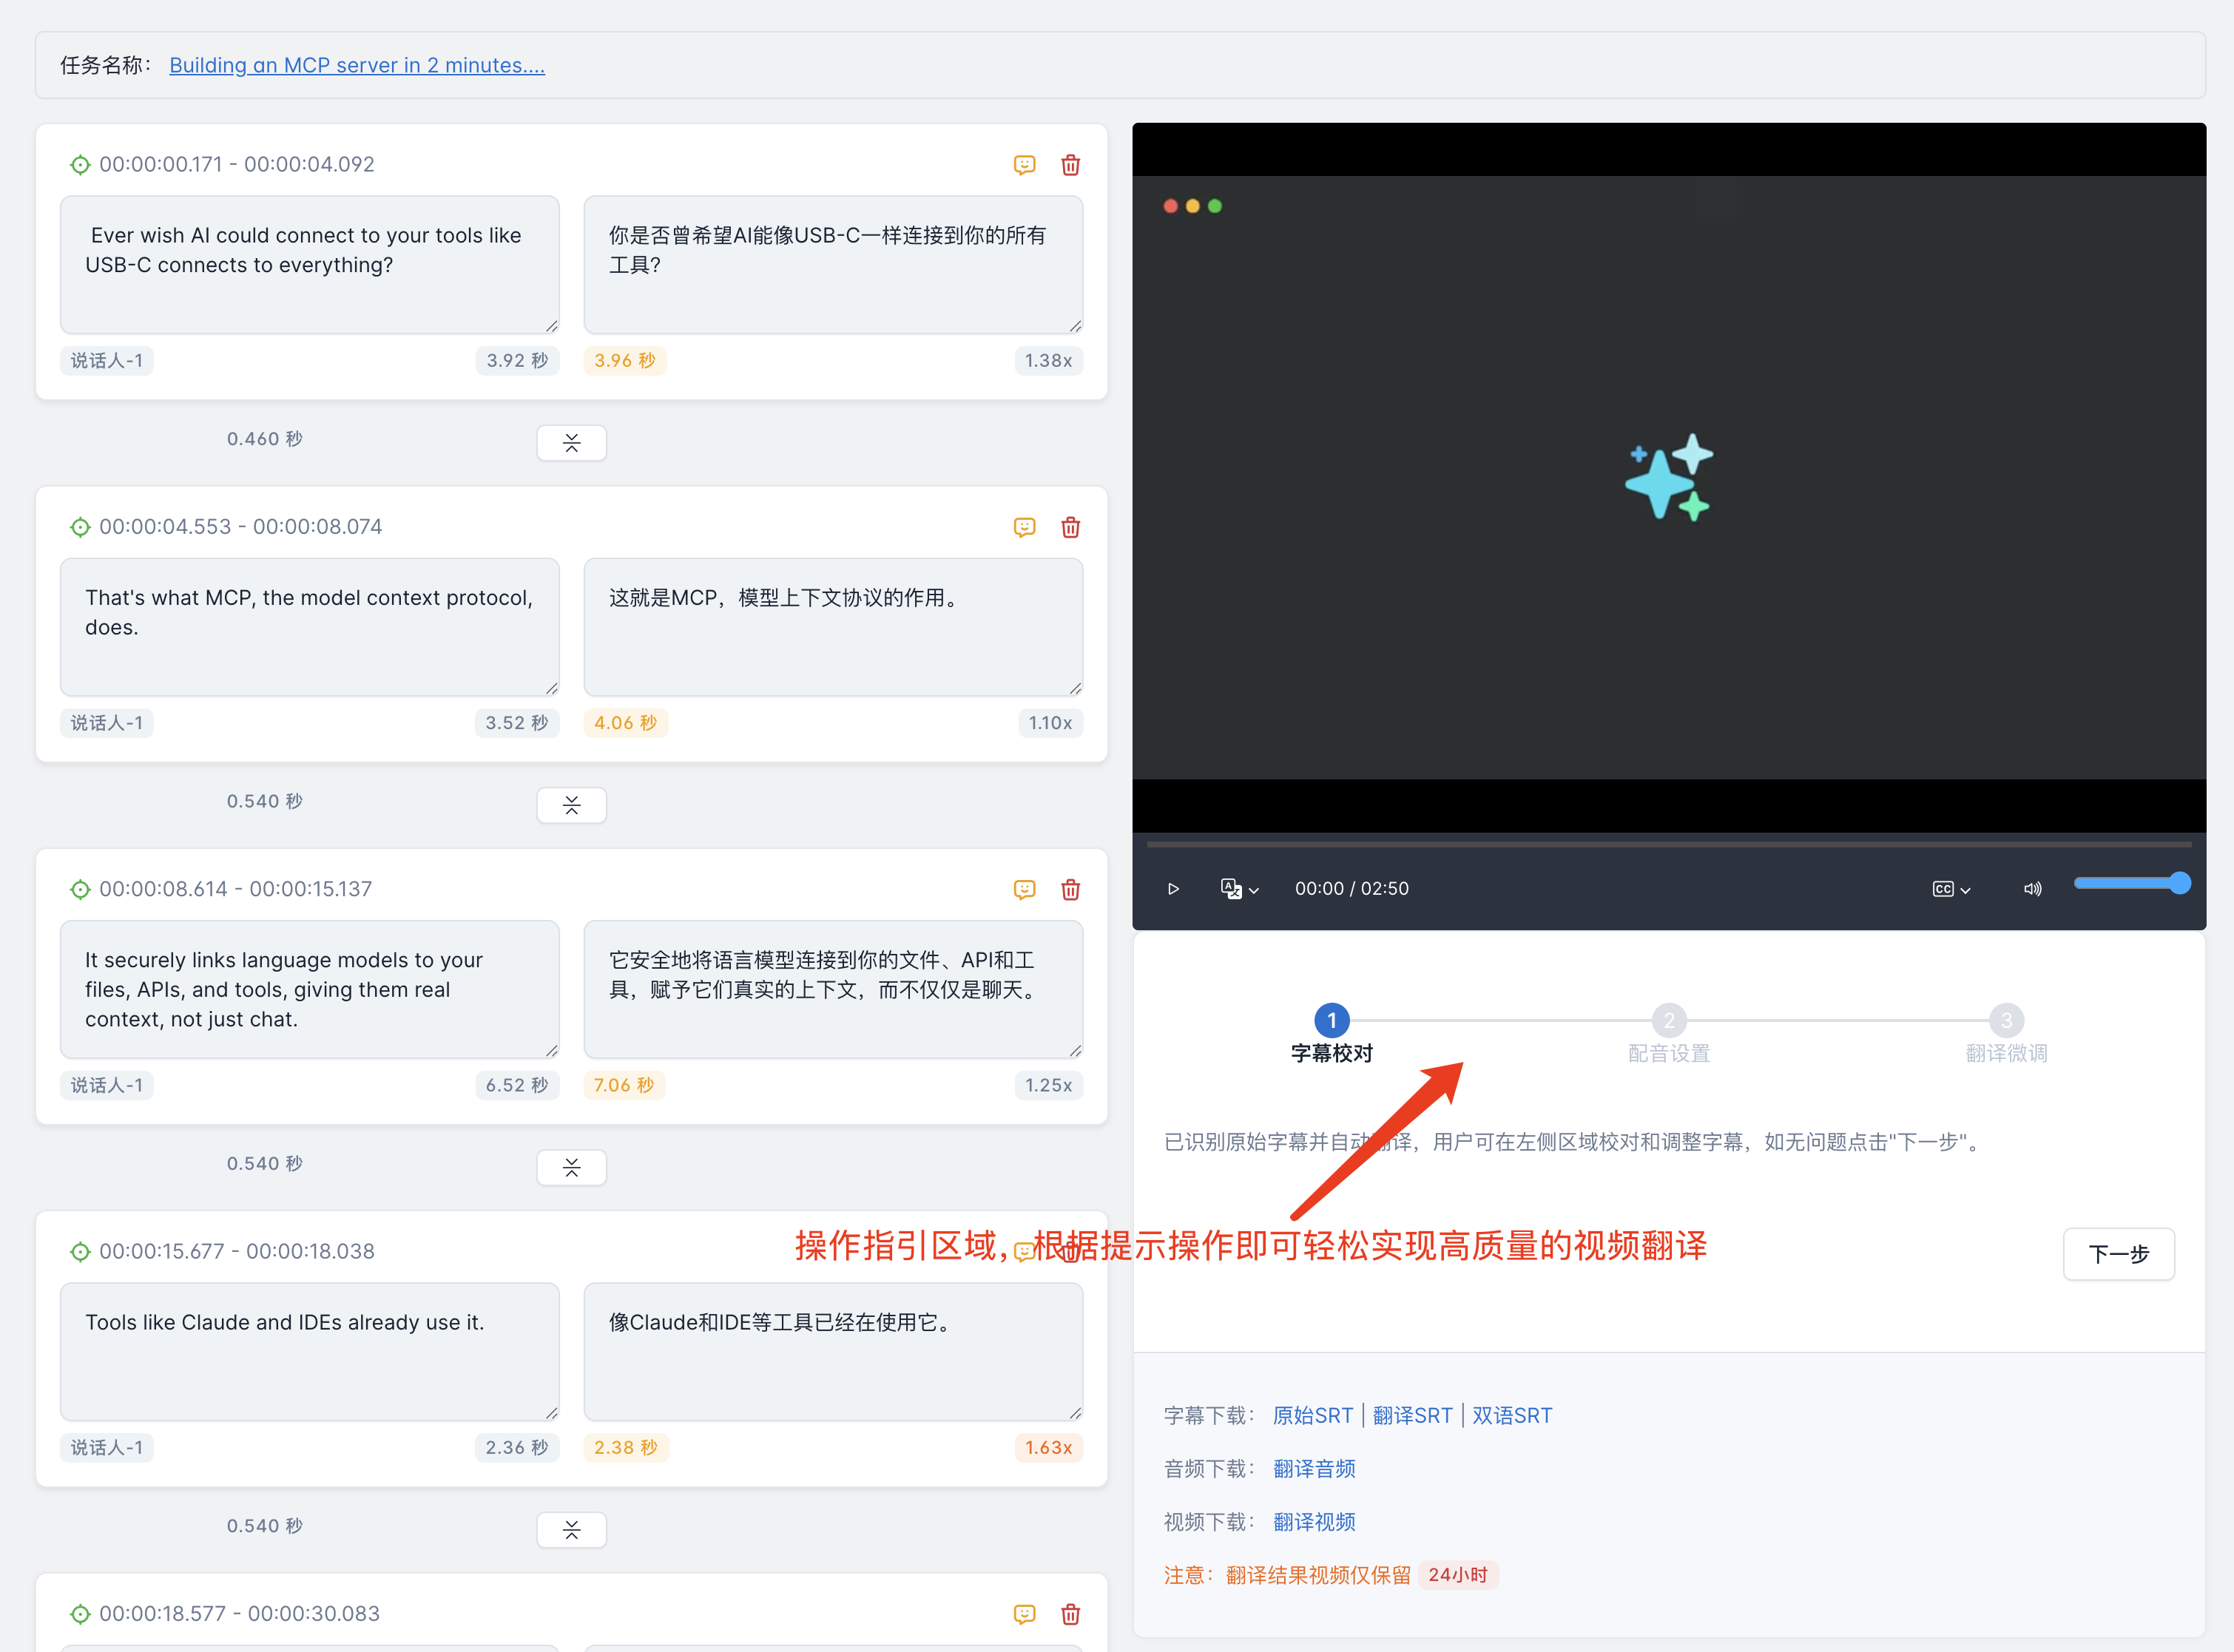
Task: Merge segments across the 0.460 秒 gap
Action: click(571, 443)
